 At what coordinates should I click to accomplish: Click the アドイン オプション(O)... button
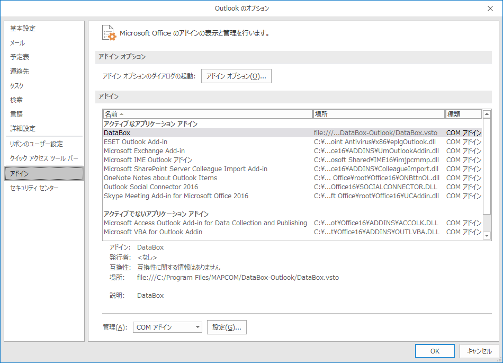click(236, 76)
